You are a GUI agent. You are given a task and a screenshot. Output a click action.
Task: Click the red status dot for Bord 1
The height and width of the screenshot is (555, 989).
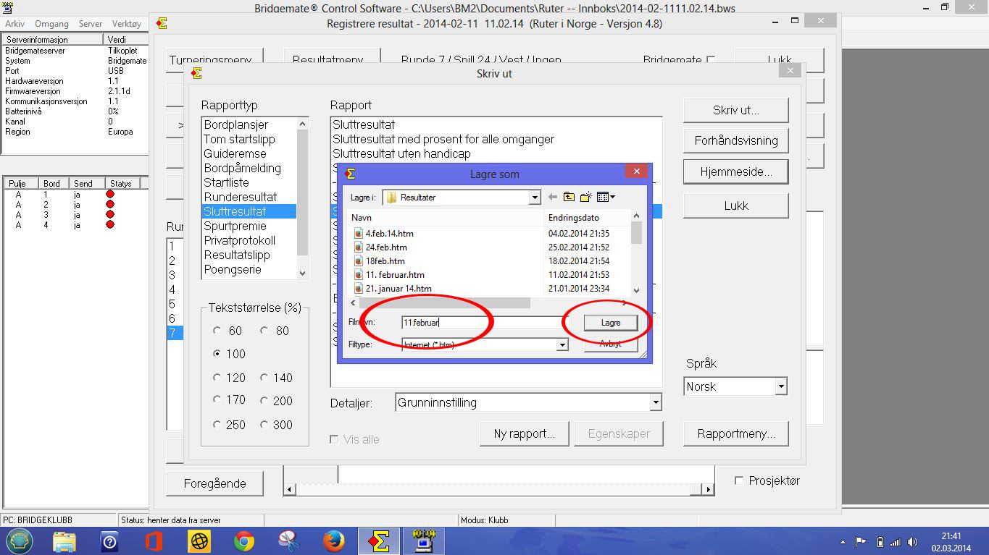(x=110, y=195)
